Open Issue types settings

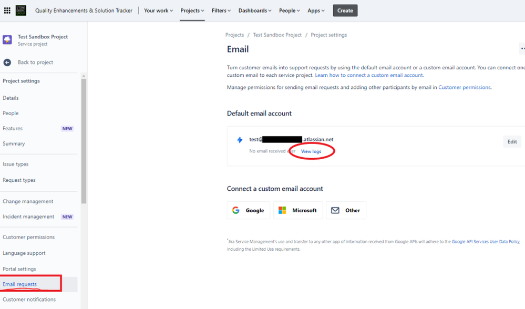pos(16,164)
